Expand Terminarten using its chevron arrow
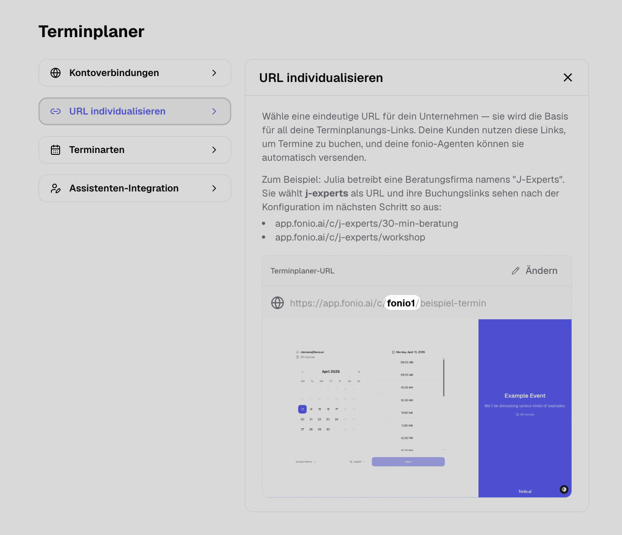 coord(214,150)
